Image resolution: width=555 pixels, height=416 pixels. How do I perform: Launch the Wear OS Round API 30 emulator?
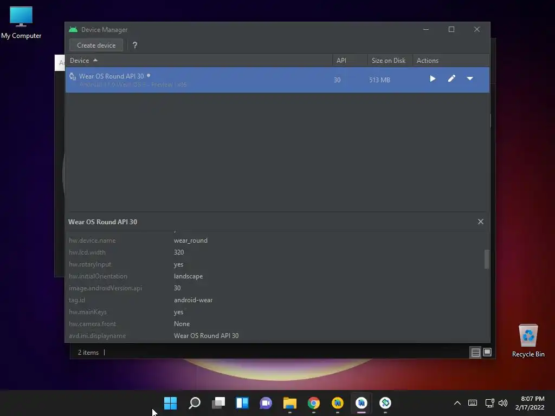click(433, 79)
